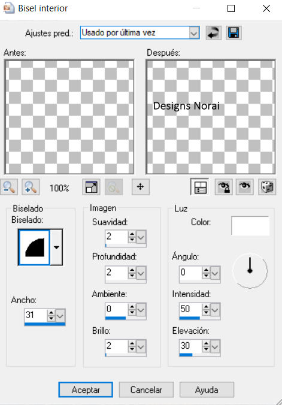This screenshot has width=282, height=405.
Task: Click the save preset floppy disk icon
Action: [x=234, y=33]
